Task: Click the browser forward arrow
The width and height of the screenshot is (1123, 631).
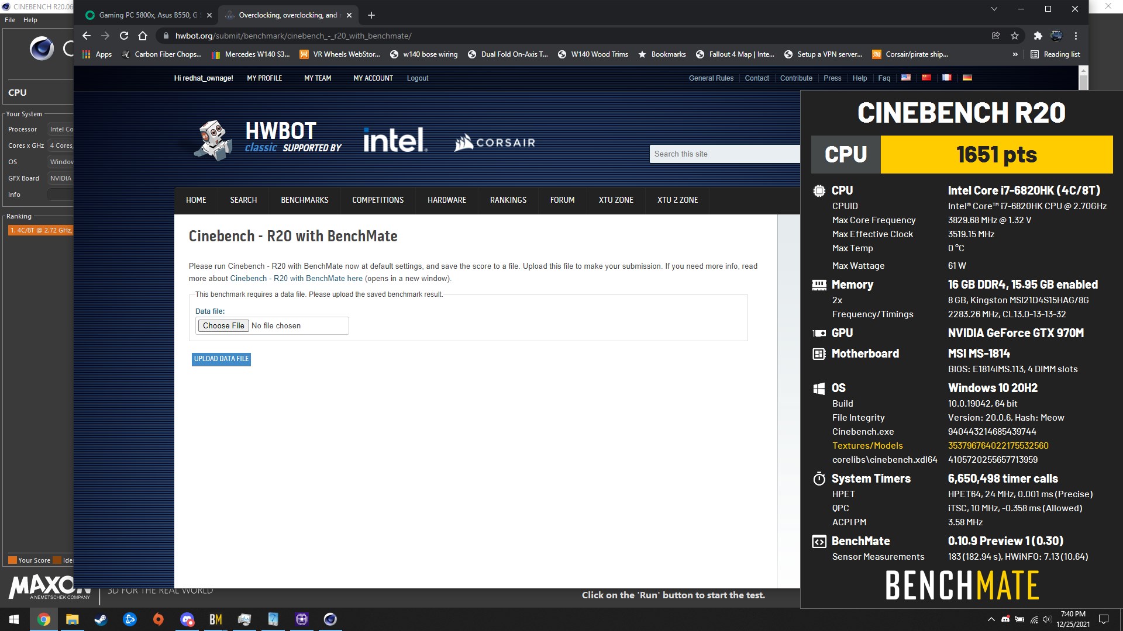Action: point(105,36)
